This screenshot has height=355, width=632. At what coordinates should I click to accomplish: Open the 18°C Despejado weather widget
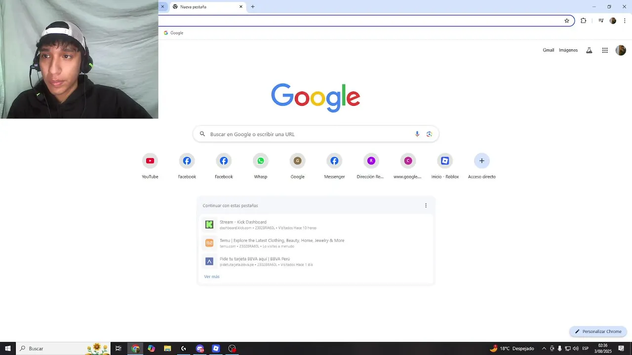click(512, 349)
